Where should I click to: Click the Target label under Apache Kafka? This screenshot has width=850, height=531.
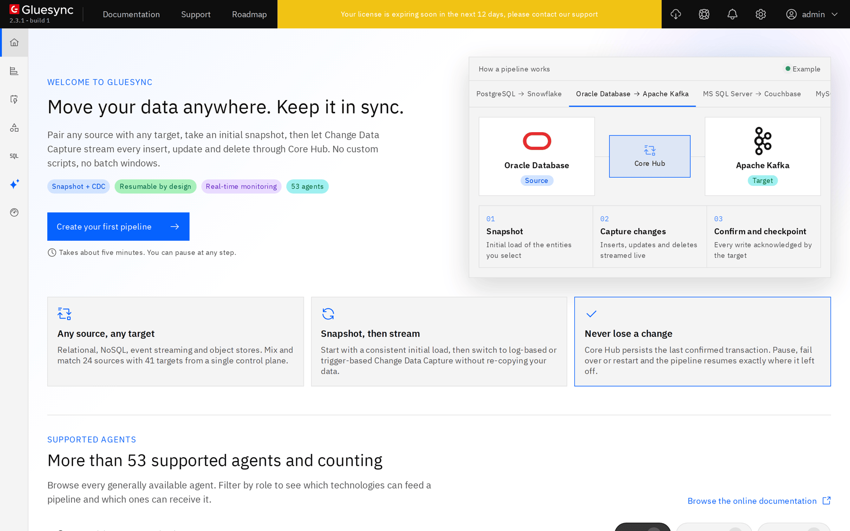[763, 180]
